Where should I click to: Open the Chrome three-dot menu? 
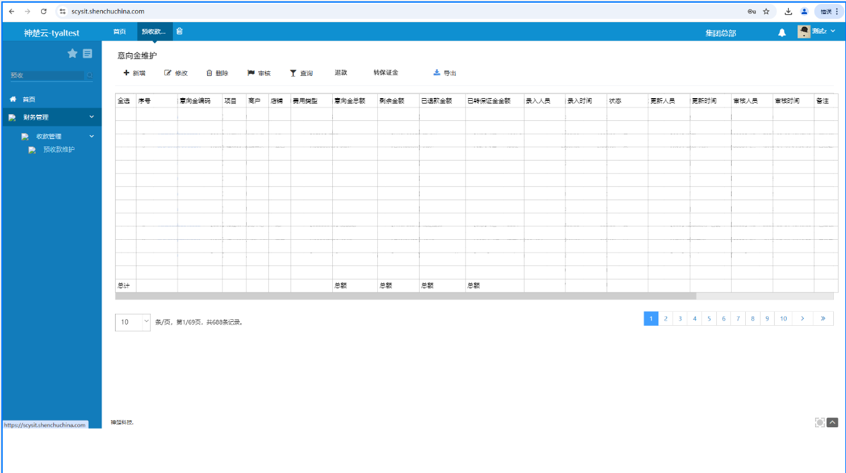(837, 11)
